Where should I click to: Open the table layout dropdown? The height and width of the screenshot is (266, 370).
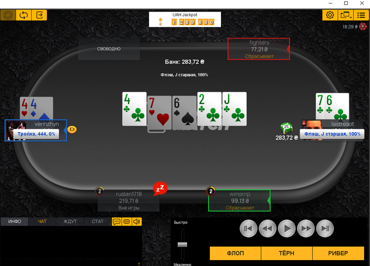(x=346, y=15)
